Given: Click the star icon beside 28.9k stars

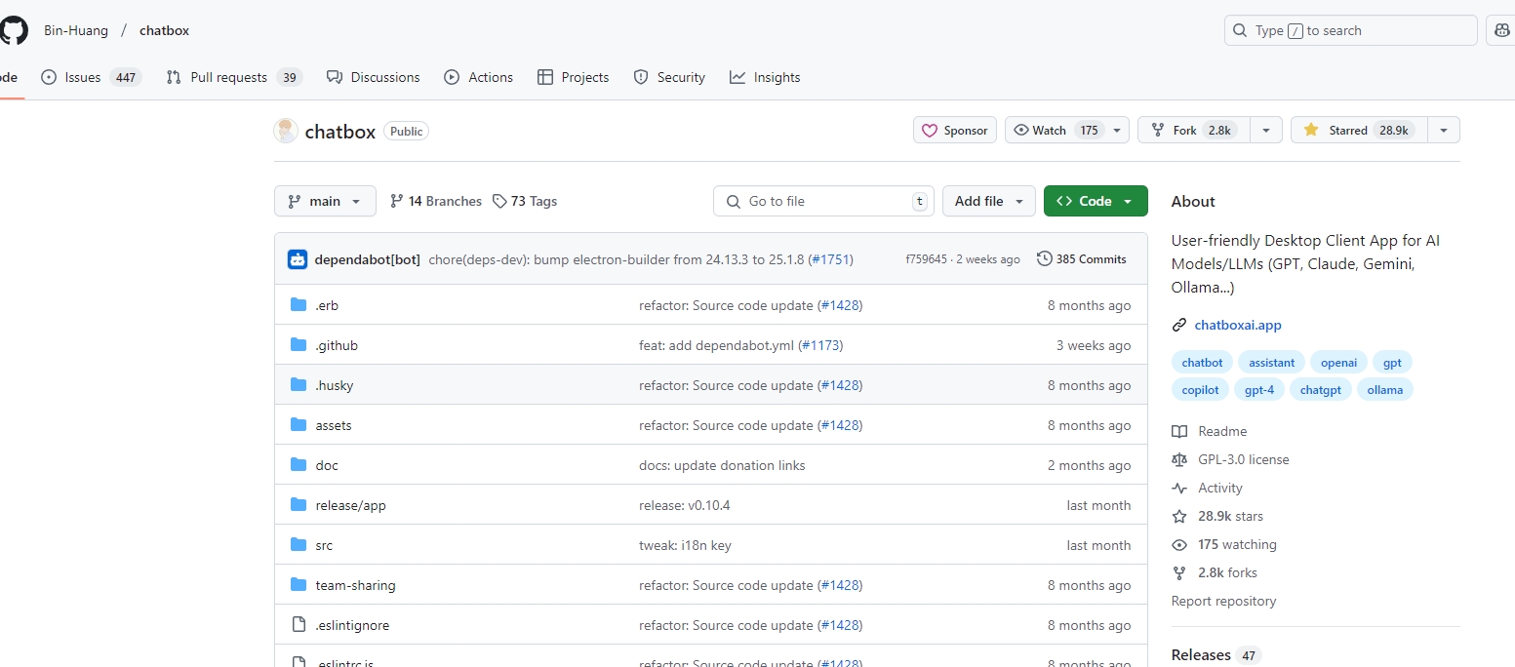Looking at the screenshot, I should click(1179, 516).
